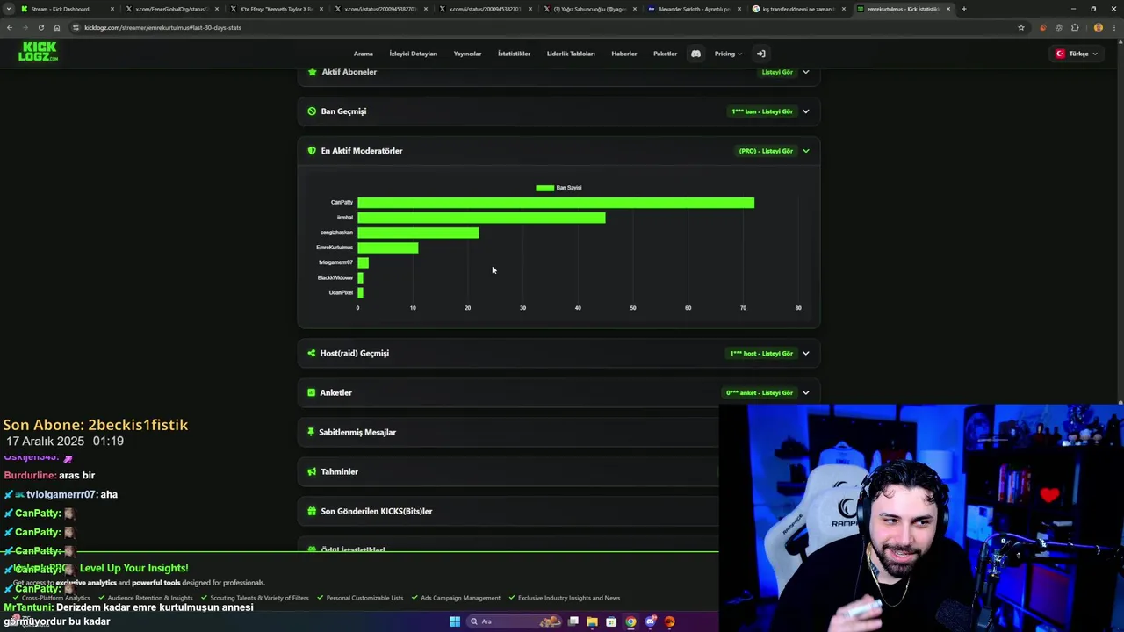This screenshot has width=1124, height=632.
Task: Click '(PRO) - Listeyi Gör' link
Action: pos(766,151)
